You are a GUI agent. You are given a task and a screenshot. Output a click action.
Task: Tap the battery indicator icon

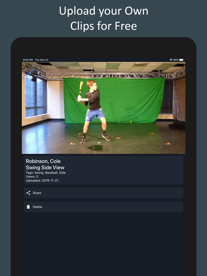click(x=181, y=60)
